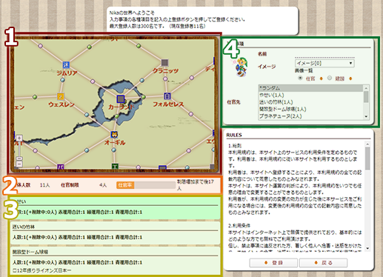
Task: Click the RULES text scrollbar down arrow
Action: (367, 248)
